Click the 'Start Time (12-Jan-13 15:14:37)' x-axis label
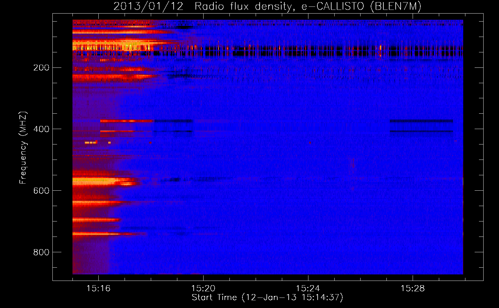The height and width of the screenshot is (308, 499). (x=267, y=298)
